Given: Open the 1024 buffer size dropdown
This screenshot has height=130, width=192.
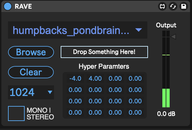Looking at the screenshot, I should tap(31, 92).
